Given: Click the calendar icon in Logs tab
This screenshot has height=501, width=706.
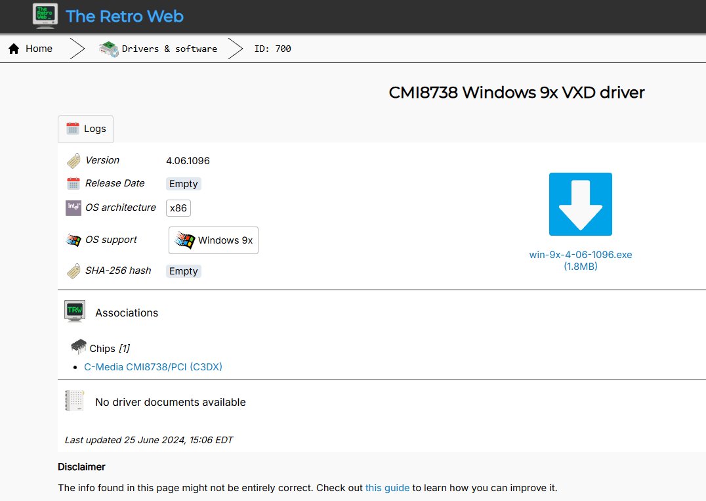Looking at the screenshot, I should pyautogui.click(x=72, y=129).
